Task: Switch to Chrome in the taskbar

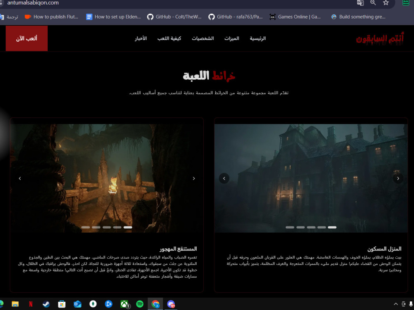Action: tap(156, 304)
